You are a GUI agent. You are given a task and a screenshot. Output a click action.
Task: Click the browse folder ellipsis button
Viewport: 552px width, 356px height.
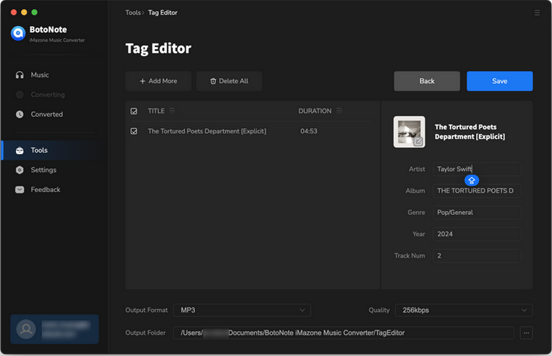point(526,333)
